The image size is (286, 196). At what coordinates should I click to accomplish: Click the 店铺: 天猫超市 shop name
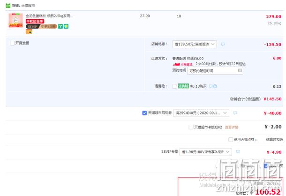coord(23,6)
